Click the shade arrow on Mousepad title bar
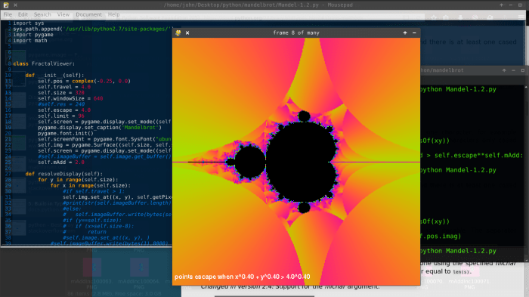The width and height of the screenshot is (529, 297). 501,5
